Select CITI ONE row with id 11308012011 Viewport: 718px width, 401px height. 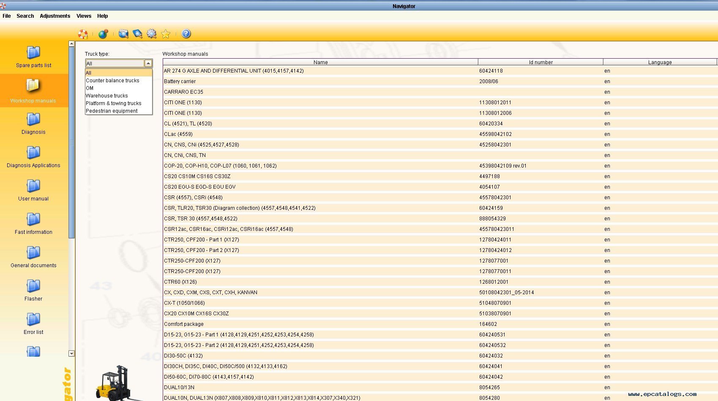(x=440, y=103)
